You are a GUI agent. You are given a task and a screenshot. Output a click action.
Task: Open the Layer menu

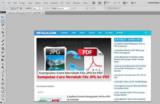(x=30, y=3)
